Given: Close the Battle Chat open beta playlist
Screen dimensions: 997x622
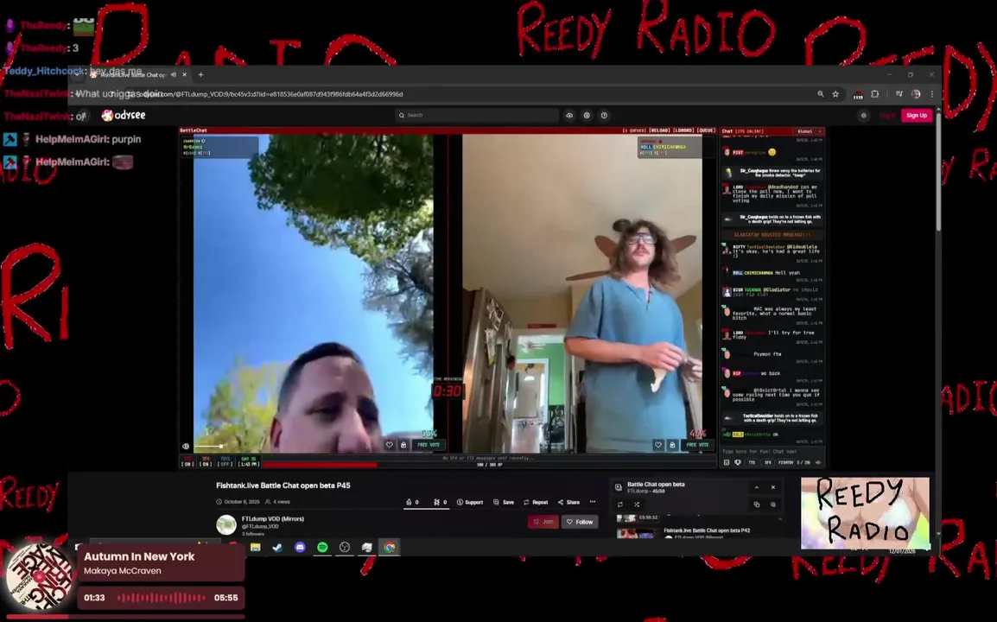Looking at the screenshot, I should click(x=773, y=487).
